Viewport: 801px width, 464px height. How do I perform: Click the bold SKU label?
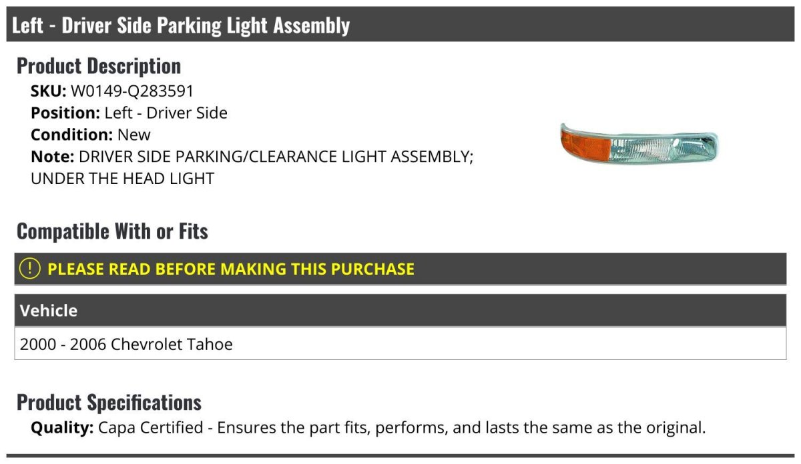click(x=48, y=91)
